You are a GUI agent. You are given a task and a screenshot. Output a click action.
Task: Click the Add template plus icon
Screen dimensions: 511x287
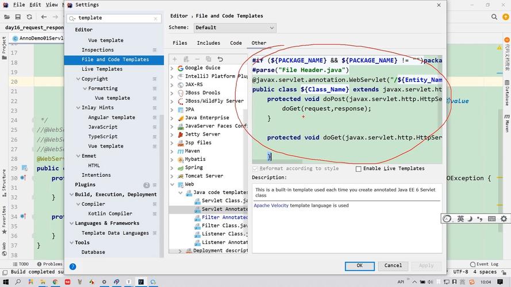(175, 59)
